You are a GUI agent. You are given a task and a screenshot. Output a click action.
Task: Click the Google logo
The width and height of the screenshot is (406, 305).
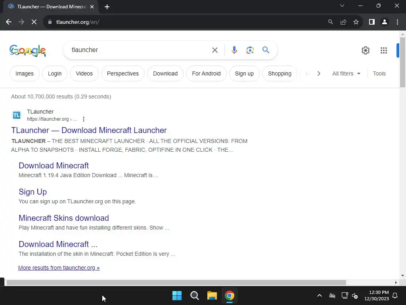coord(28,50)
